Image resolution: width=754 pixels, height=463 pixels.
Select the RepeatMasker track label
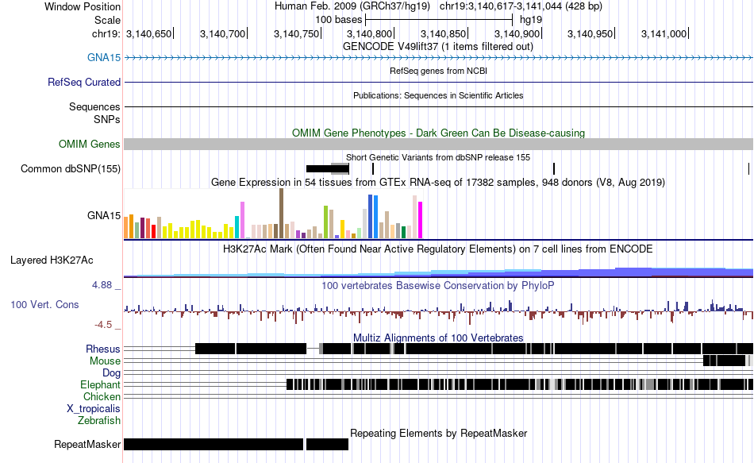pos(87,444)
